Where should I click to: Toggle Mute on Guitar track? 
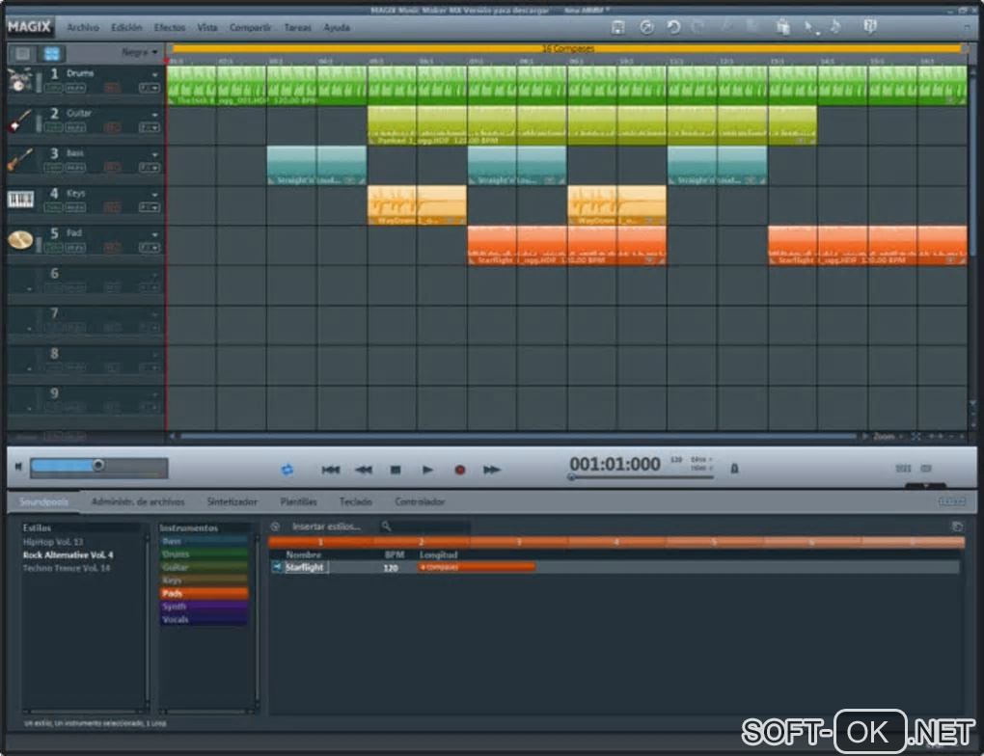tap(75, 128)
